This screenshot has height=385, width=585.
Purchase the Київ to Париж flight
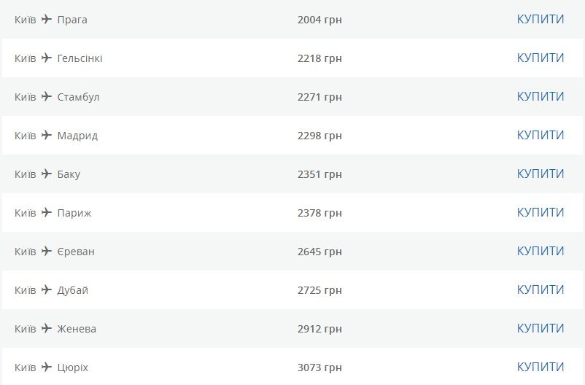(541, 212)
